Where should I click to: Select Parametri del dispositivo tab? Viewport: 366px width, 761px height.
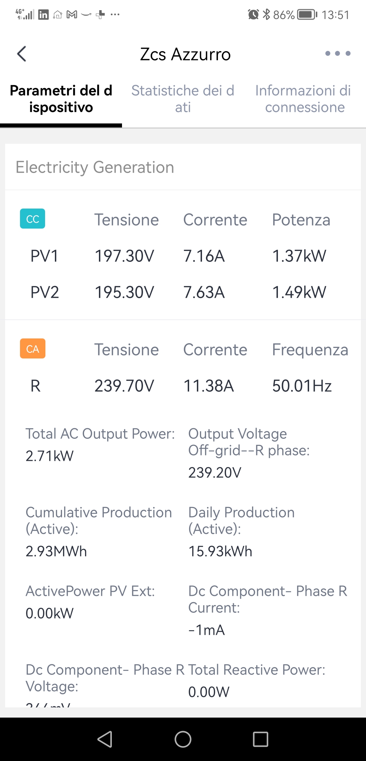click(x=61, y=99)
